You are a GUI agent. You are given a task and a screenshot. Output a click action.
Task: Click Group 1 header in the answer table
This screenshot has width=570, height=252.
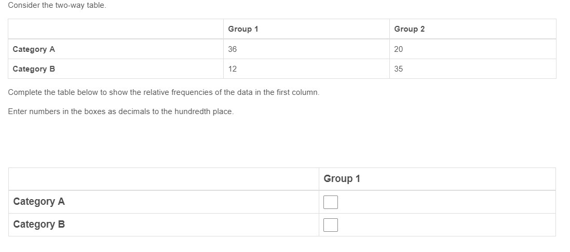[342, 179]
